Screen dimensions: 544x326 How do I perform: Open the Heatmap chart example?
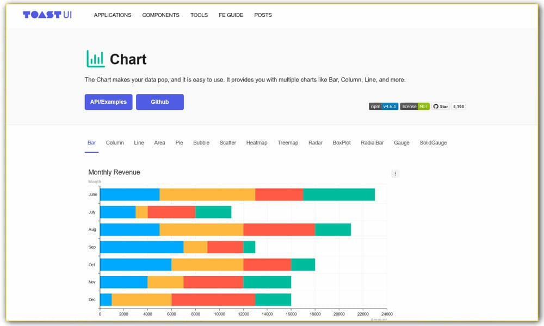[257, 142]
